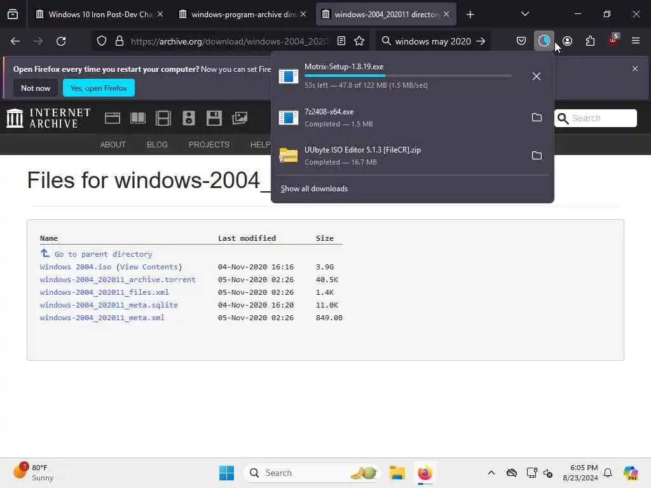Click the Copilot preview taskbar icon

pos(631,473)
